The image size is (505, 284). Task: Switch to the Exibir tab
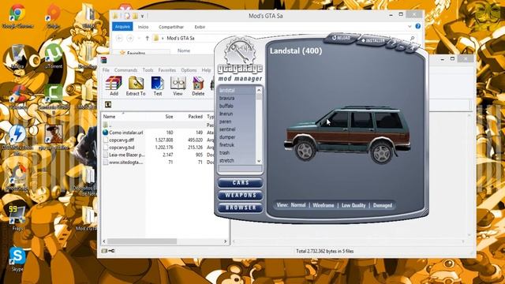click(x=200, y=27)
